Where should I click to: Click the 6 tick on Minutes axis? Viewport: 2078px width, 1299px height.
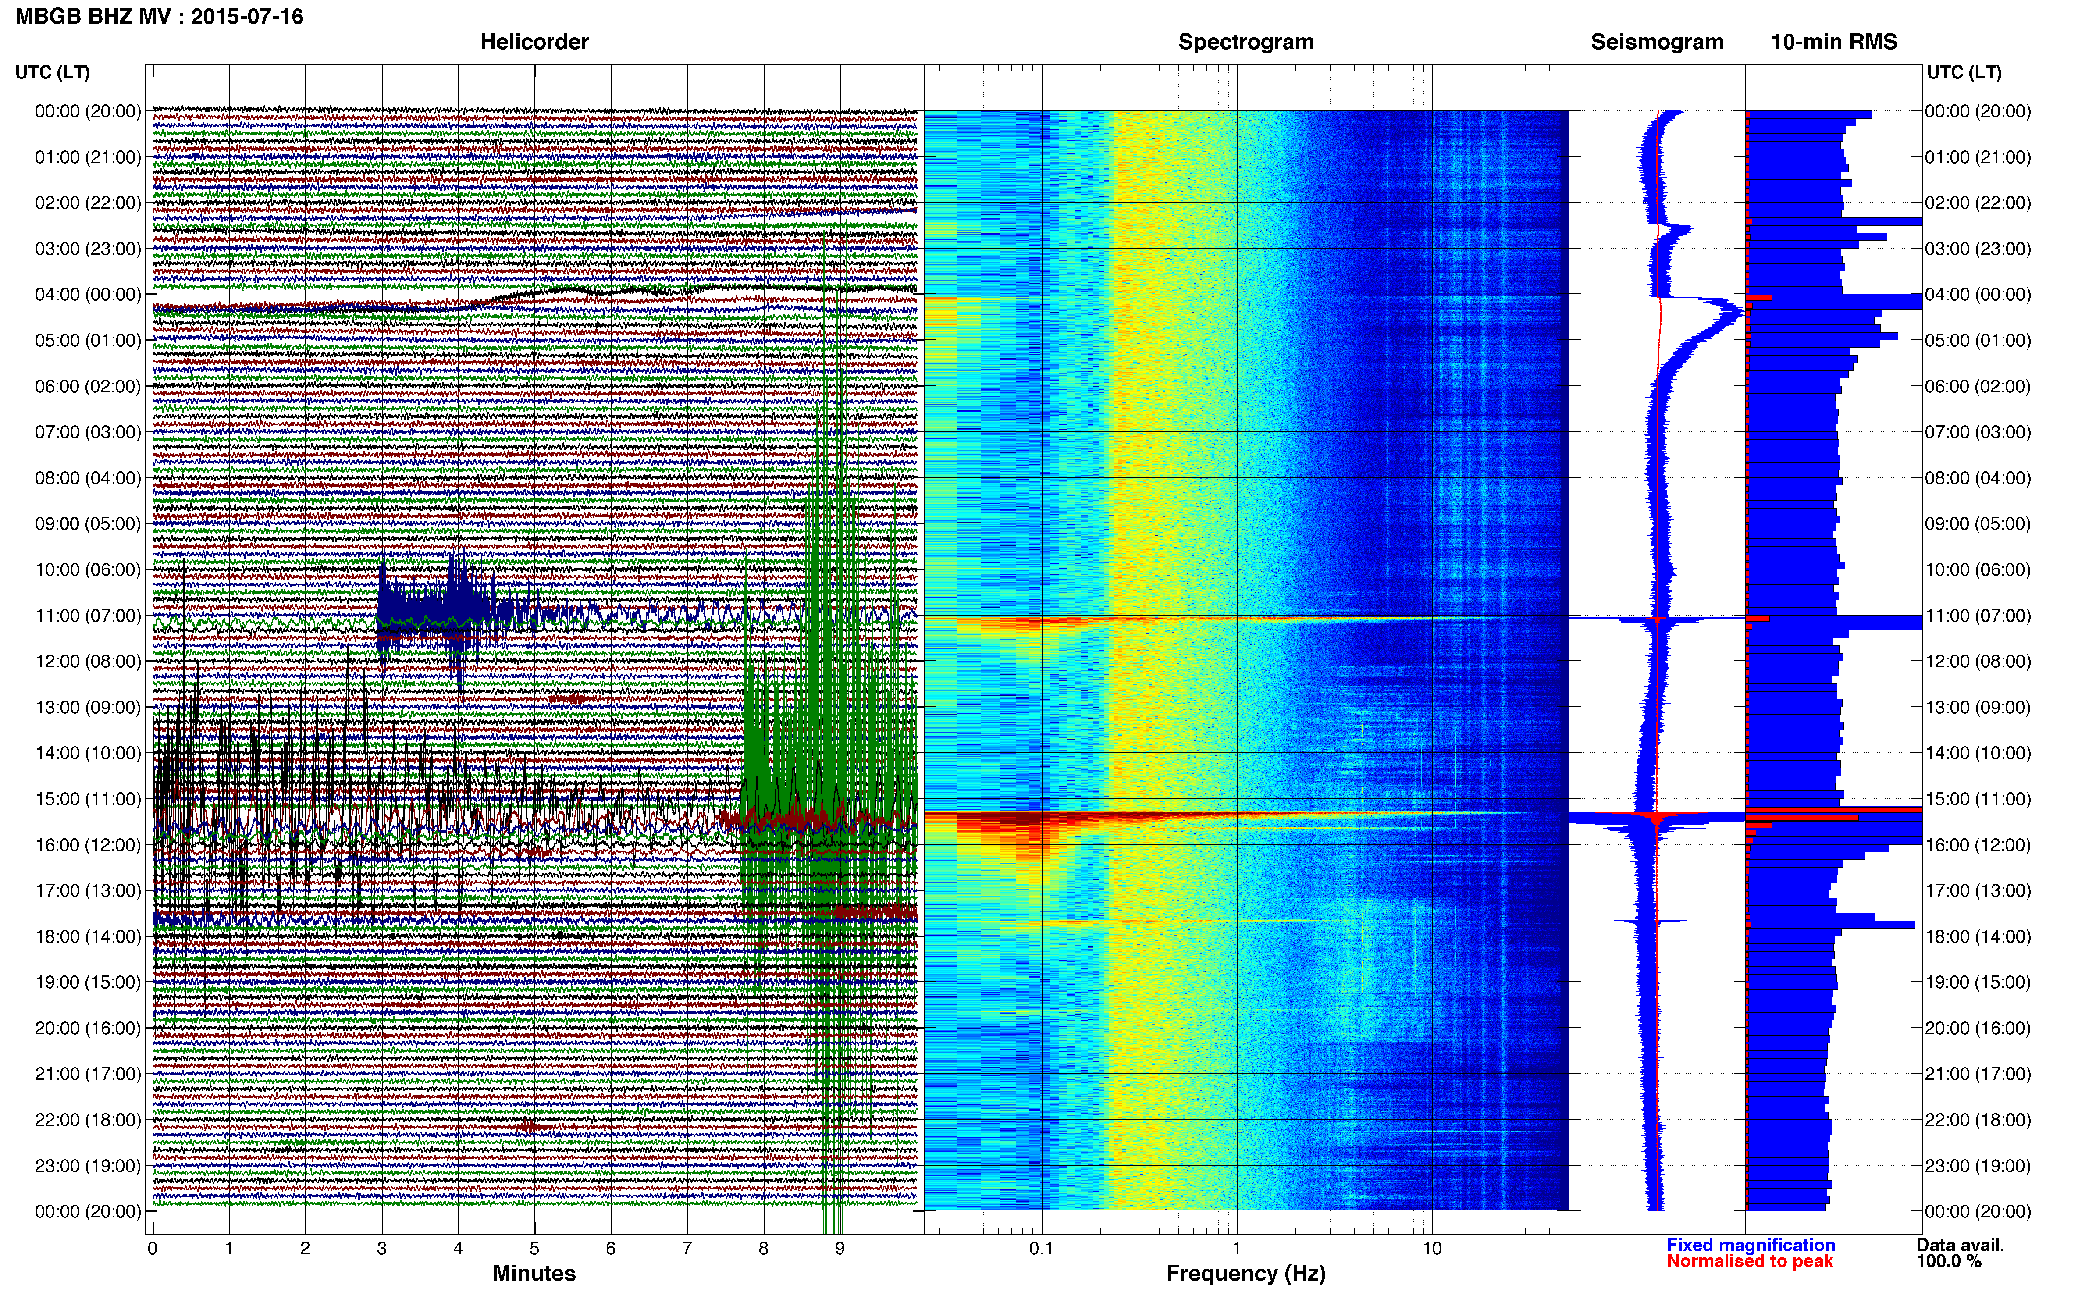coord(611,1248)
